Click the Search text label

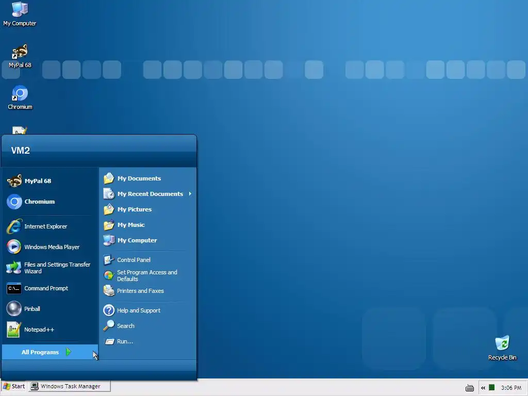[126, 326]
